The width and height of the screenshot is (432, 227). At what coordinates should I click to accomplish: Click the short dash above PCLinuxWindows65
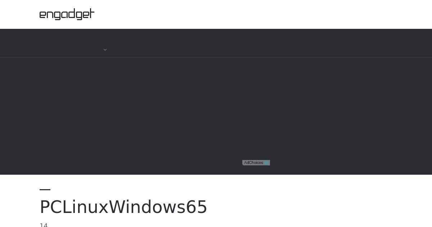click(x=45, y=190)
